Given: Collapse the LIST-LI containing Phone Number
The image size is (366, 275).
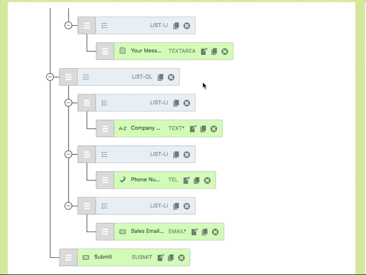Looking at the screenshot, I should 69,154.
